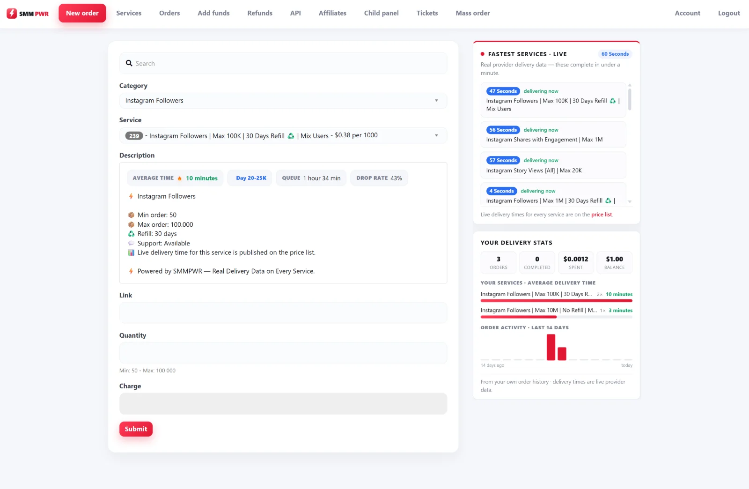Click the Drop Rate 43% chip
749x489 pixels.
pos(379,178)
